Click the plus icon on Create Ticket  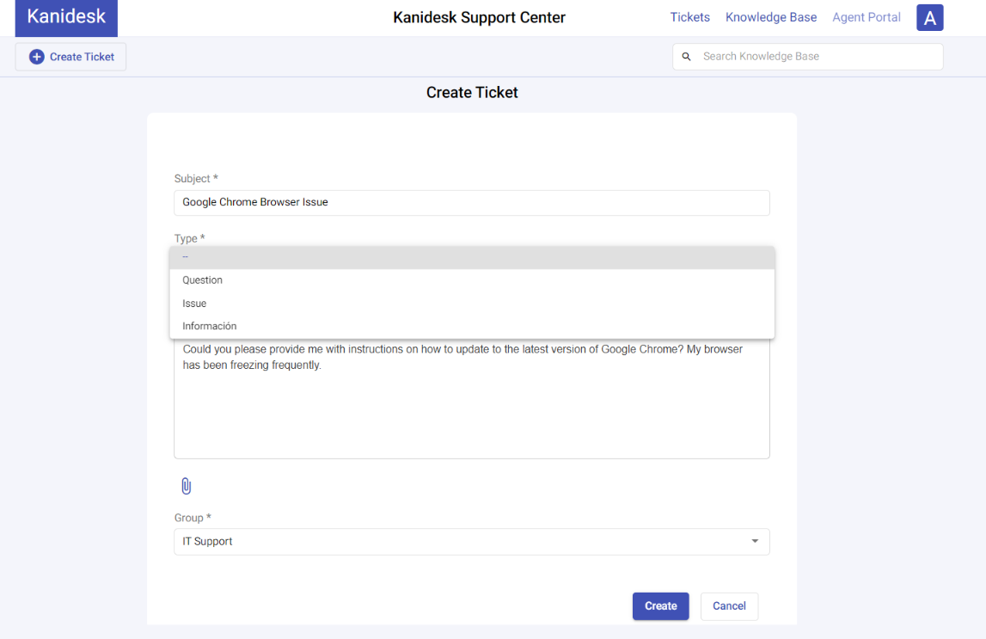36,56
